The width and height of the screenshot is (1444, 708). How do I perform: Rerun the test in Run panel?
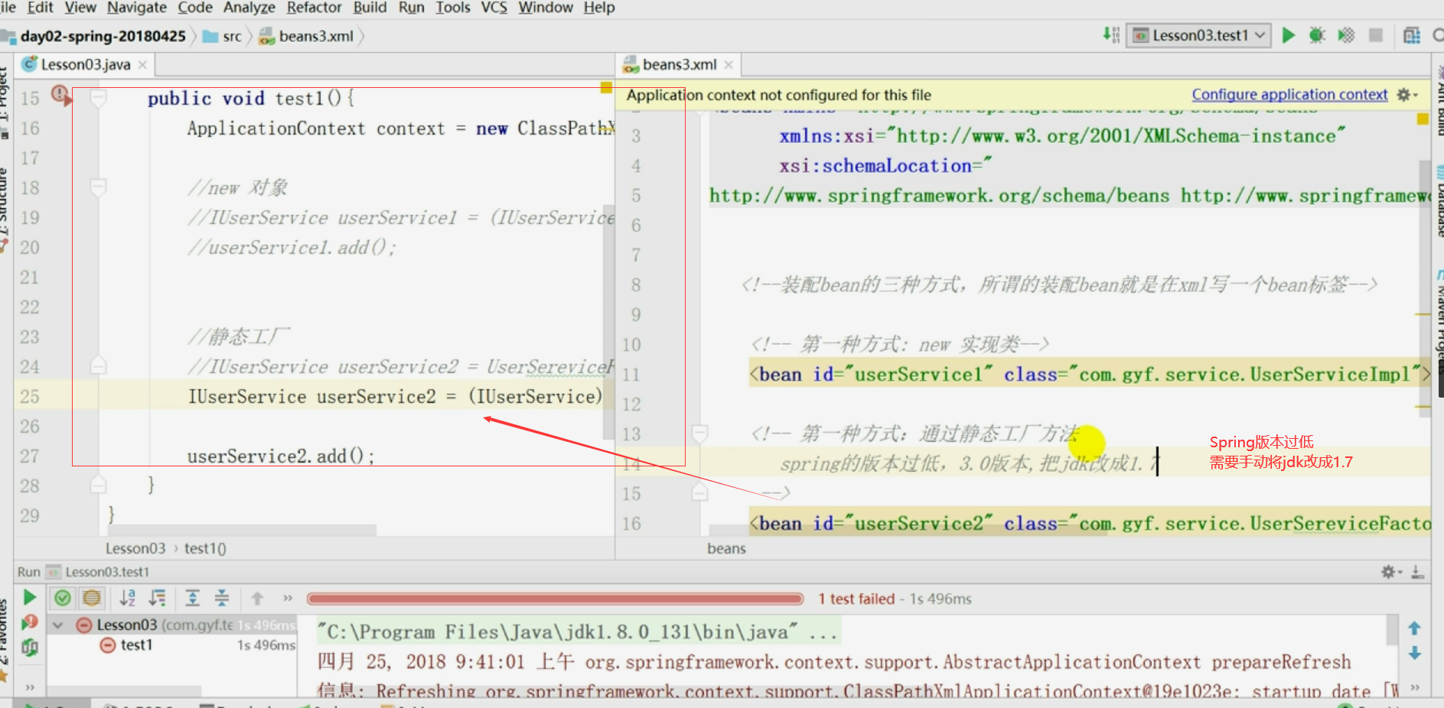click(29, 597)
